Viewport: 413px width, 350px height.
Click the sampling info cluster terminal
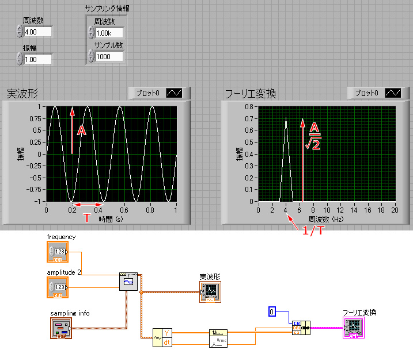(x=60, y=328)
